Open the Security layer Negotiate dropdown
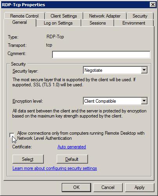This screenshot has width=158, height=196. pyautogui.click(x=115, y=70)
